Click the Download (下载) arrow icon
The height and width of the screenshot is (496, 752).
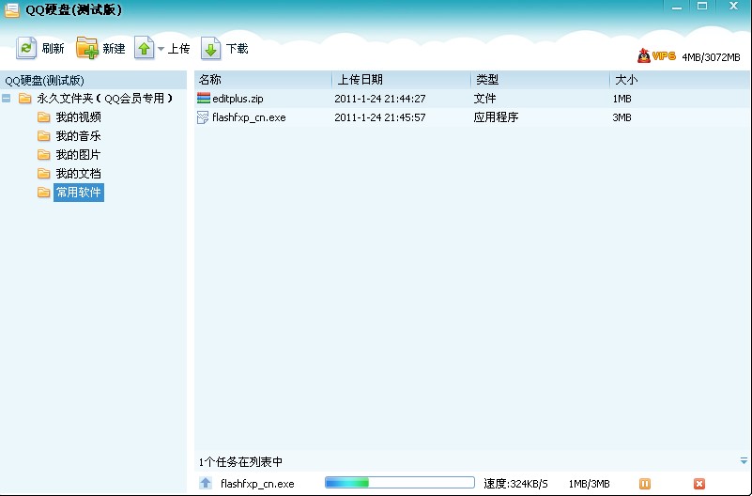point(210,48)
